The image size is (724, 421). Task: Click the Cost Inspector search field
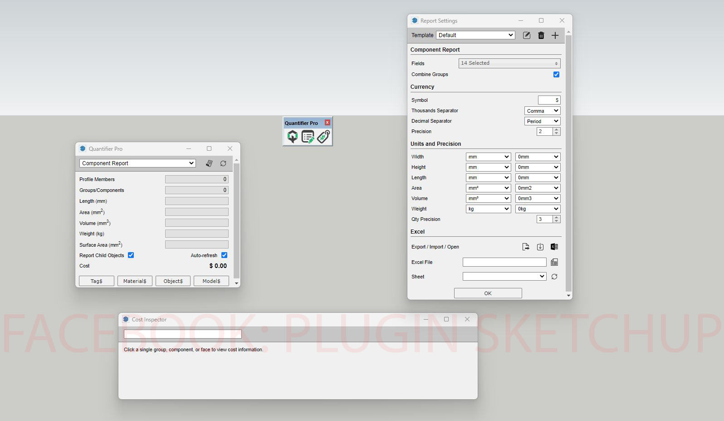click(x=183, y=334)
